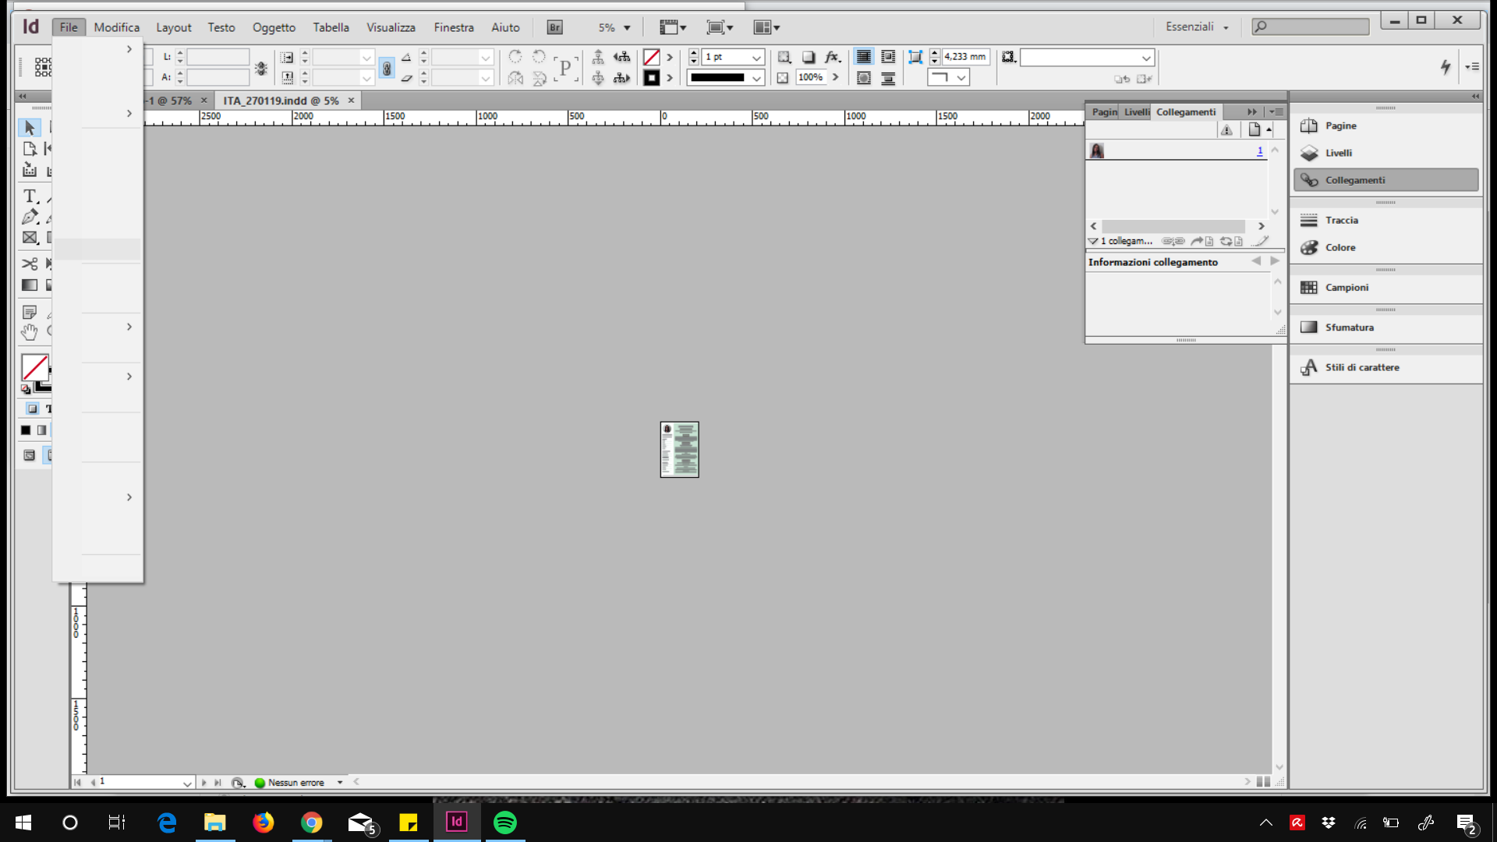Open the Stili di carattere panel
Image resolution: width=1497 pixels, height=842 pixels.
(1361, 367)
